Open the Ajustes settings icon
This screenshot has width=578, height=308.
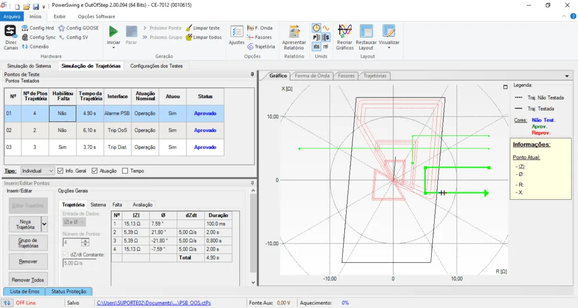click(237, 32)
